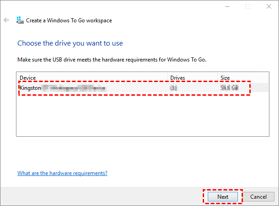The width and height of the screenshot is (279, 206).
Task: Click the divider between Drives and Size columns
Action: (x=218, y=78)
